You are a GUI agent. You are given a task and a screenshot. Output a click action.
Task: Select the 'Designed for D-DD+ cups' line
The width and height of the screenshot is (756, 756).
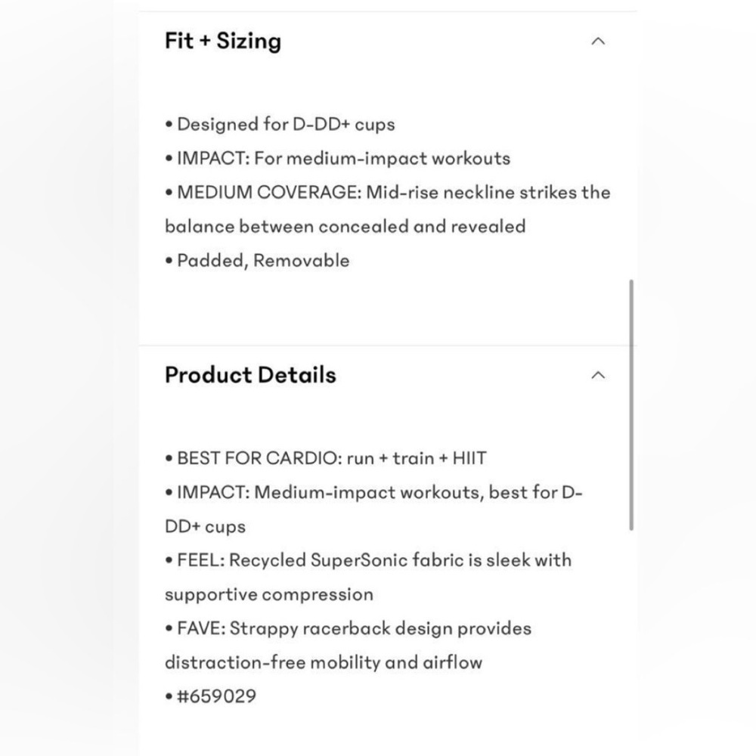coord(280,125)
